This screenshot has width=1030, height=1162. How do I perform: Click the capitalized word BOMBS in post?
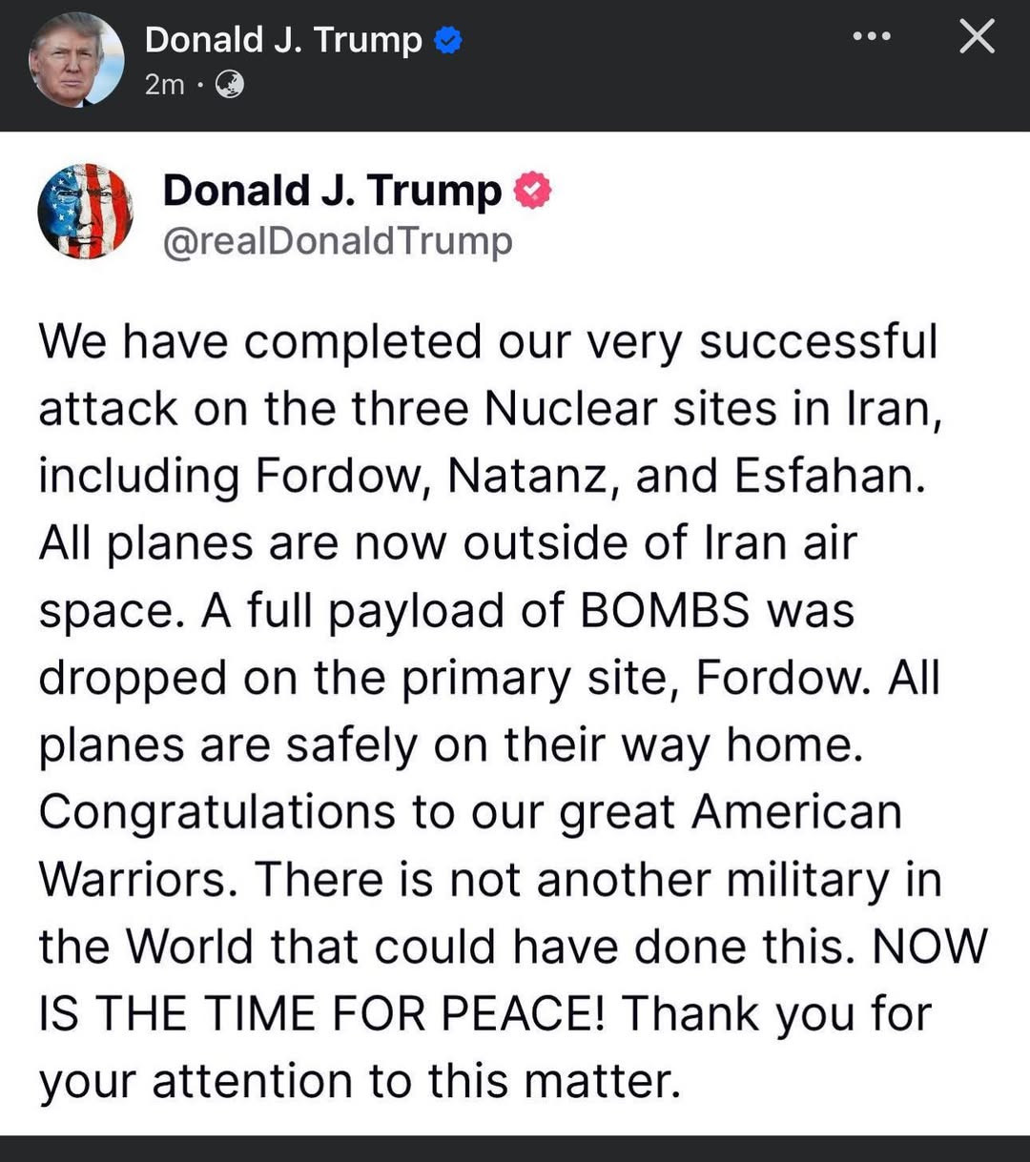[665, 610]
